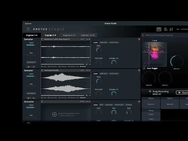
Task: Open the Krotos Studio hamburger menu
Action: pos(28,29)
